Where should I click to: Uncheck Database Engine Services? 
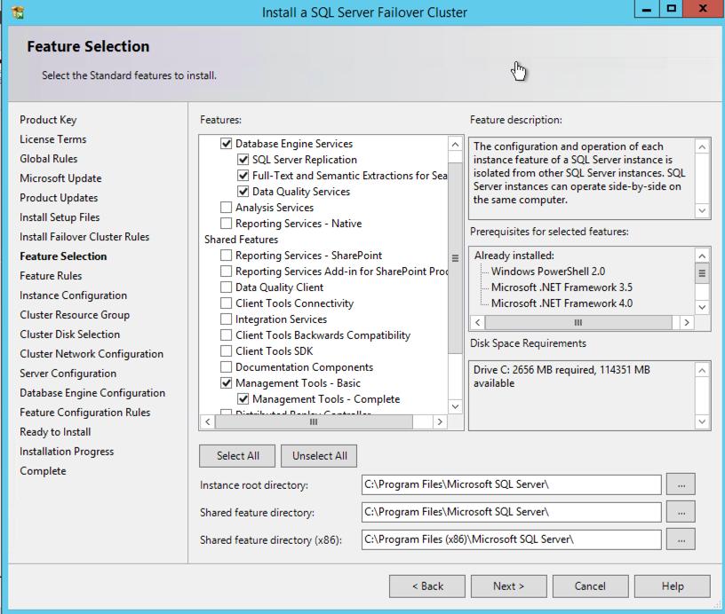pos(227,144)
